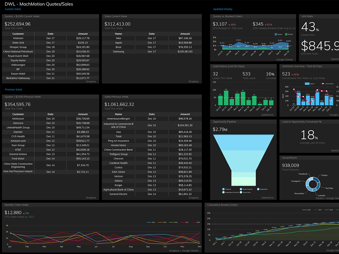Sort by Amount column in Quotes Current Week
The width and height of the screenshot is (339, 254).
83,34
